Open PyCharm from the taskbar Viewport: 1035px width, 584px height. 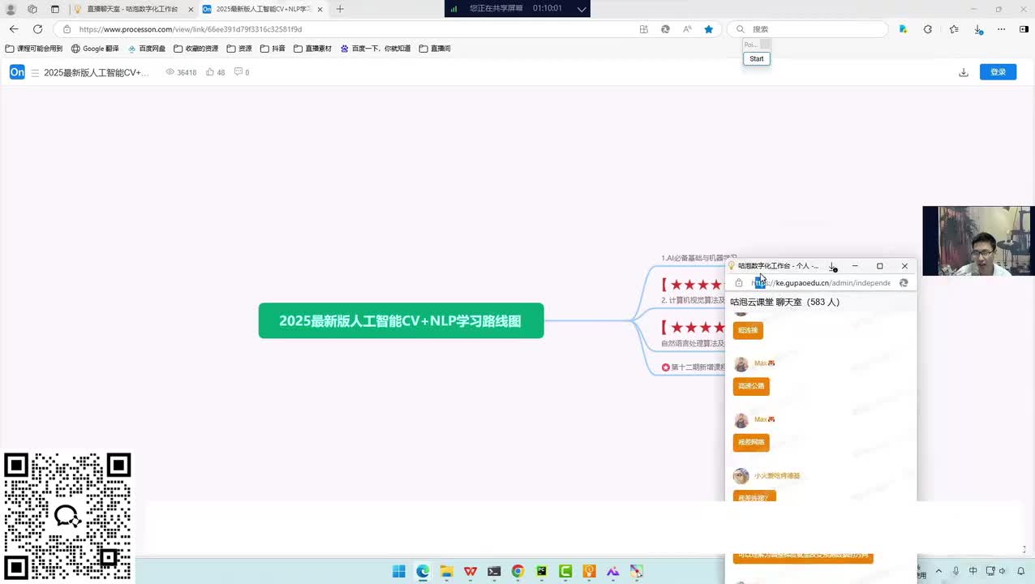(542, 571)
